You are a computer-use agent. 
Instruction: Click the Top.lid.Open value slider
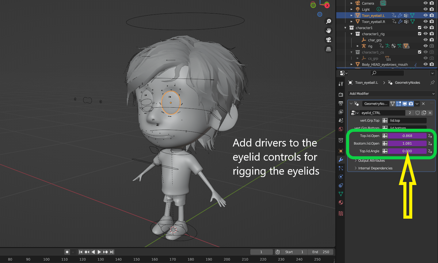tap(408, 135)
